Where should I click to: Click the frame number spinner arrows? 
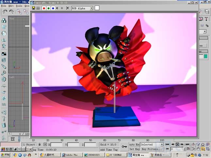point(185,149)
